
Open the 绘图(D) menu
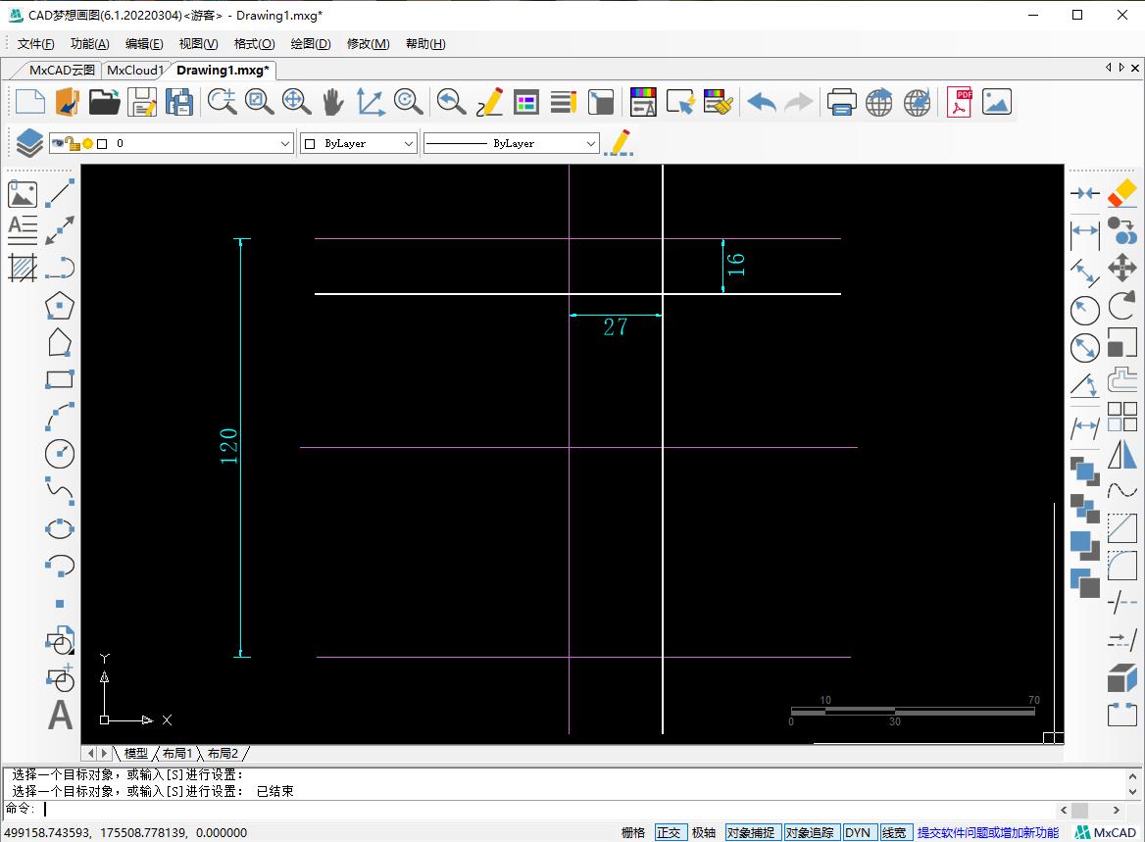click(x=311, y=44)
